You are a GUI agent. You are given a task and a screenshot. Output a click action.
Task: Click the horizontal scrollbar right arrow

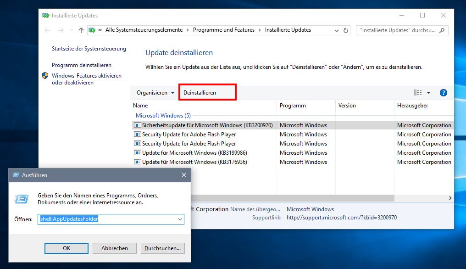click(450, 198)
